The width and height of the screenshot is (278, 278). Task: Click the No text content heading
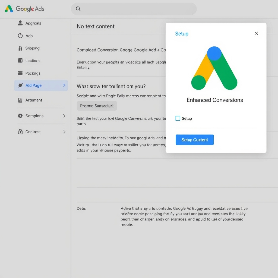[x=96, y=26]
